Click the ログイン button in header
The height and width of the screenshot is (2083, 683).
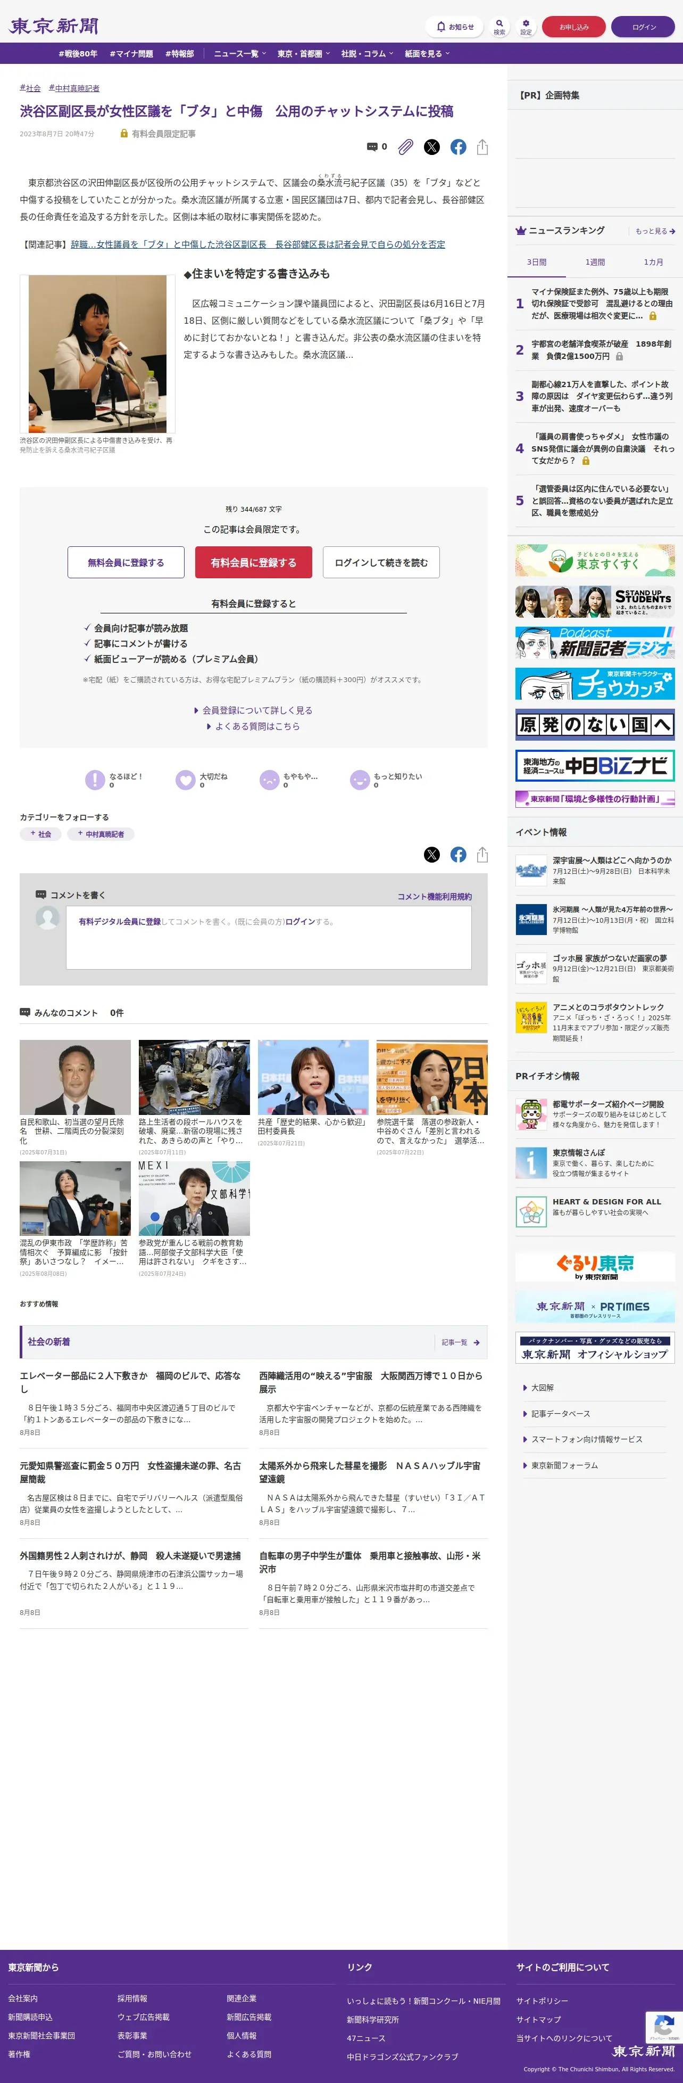[x=644, y=27]
